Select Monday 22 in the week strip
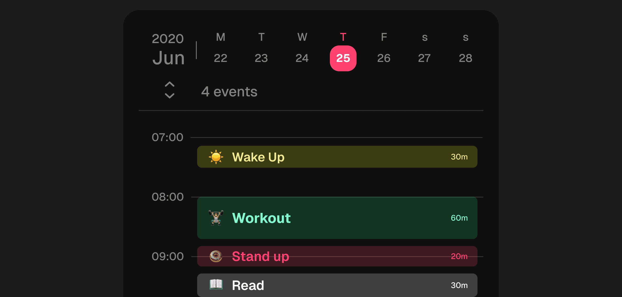 pos(220,58)
